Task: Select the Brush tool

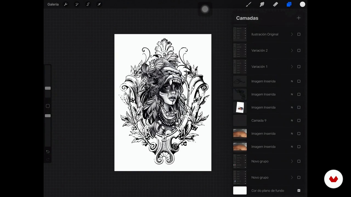Action: (x=248, y=4)
